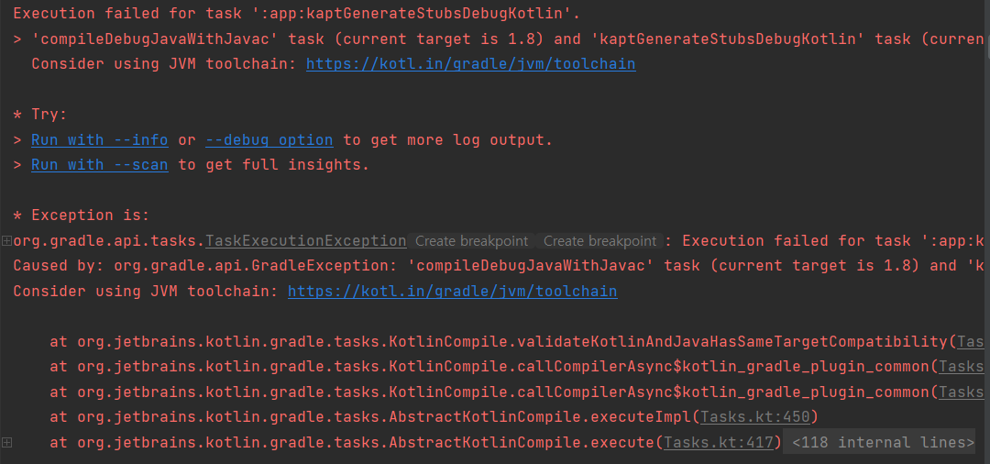The width and height of the screenshot is (990, 464).
Task: Open source link on validateKotlinAndJavaHasSameTargetCompatibility line
Action: pyautogui.click(x=973, y=341)
